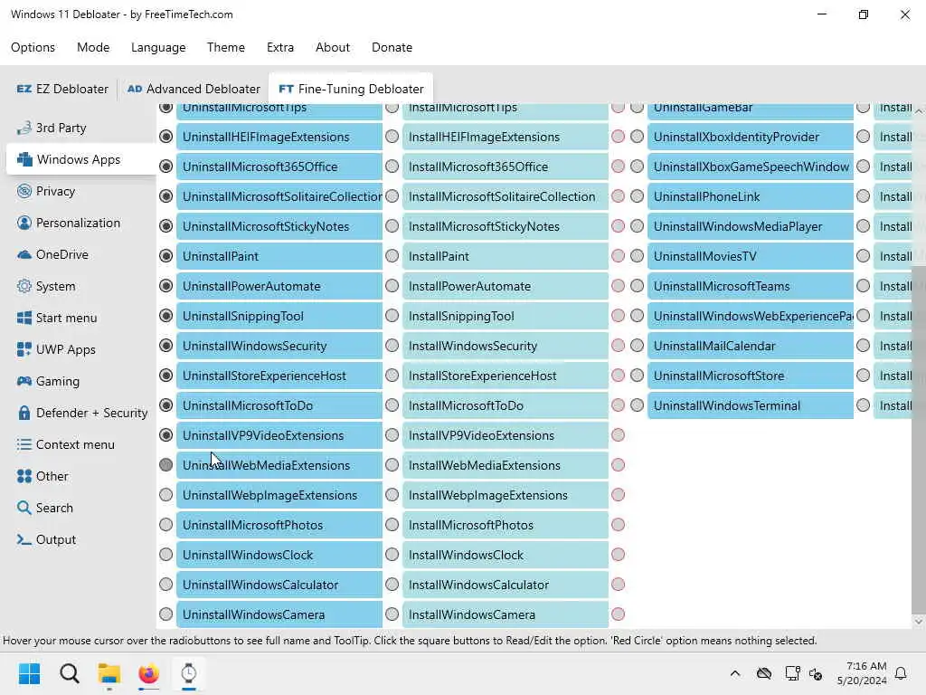Image resolution: width=926 pixels, height=695 pixels.
Task: Select InstallStoreExperienceHost radio button
Action: (x=392, y=376)
